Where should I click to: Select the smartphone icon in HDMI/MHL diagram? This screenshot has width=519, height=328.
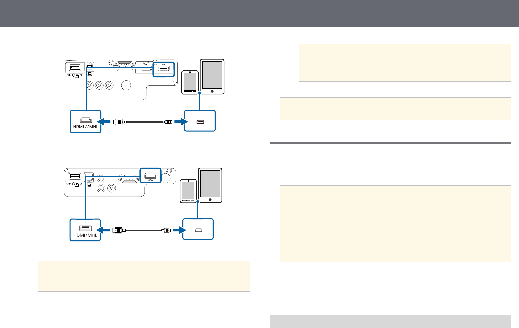(188, 191)
